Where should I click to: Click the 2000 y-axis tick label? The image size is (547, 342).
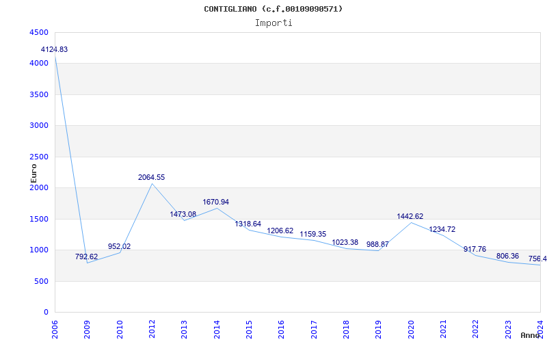[x=40, y=188]
